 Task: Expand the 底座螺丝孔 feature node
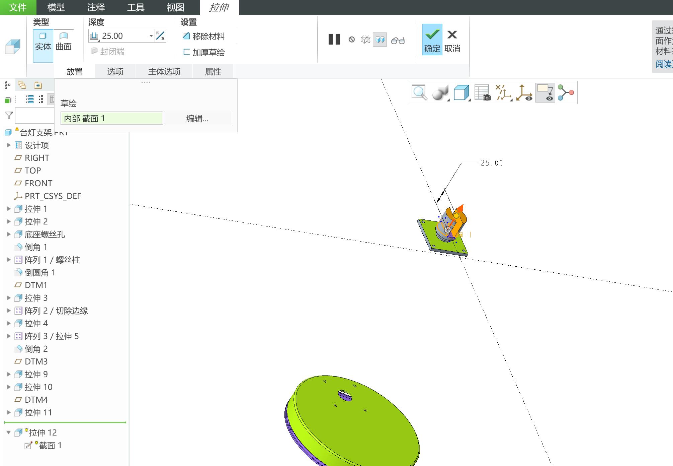(x=9, y=235)
